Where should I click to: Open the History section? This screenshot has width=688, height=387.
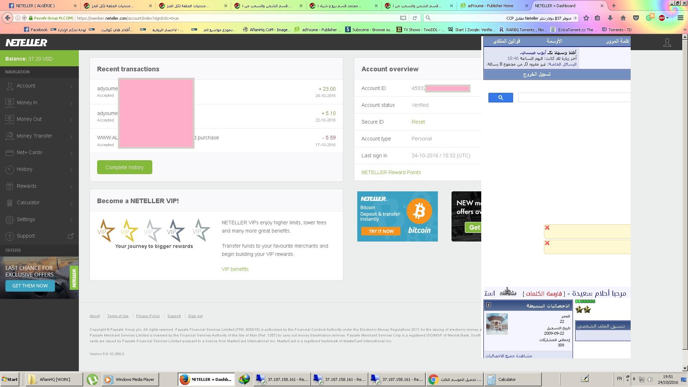[39, 169]
